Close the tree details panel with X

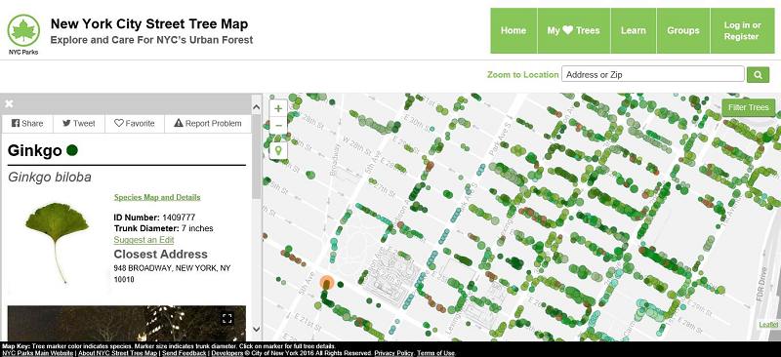click(x=9, y=103)
